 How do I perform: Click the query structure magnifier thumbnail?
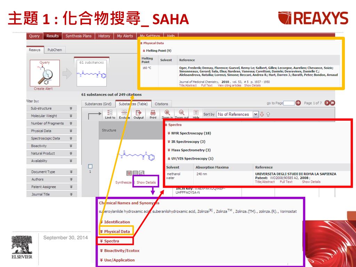(x=45, y=73)
